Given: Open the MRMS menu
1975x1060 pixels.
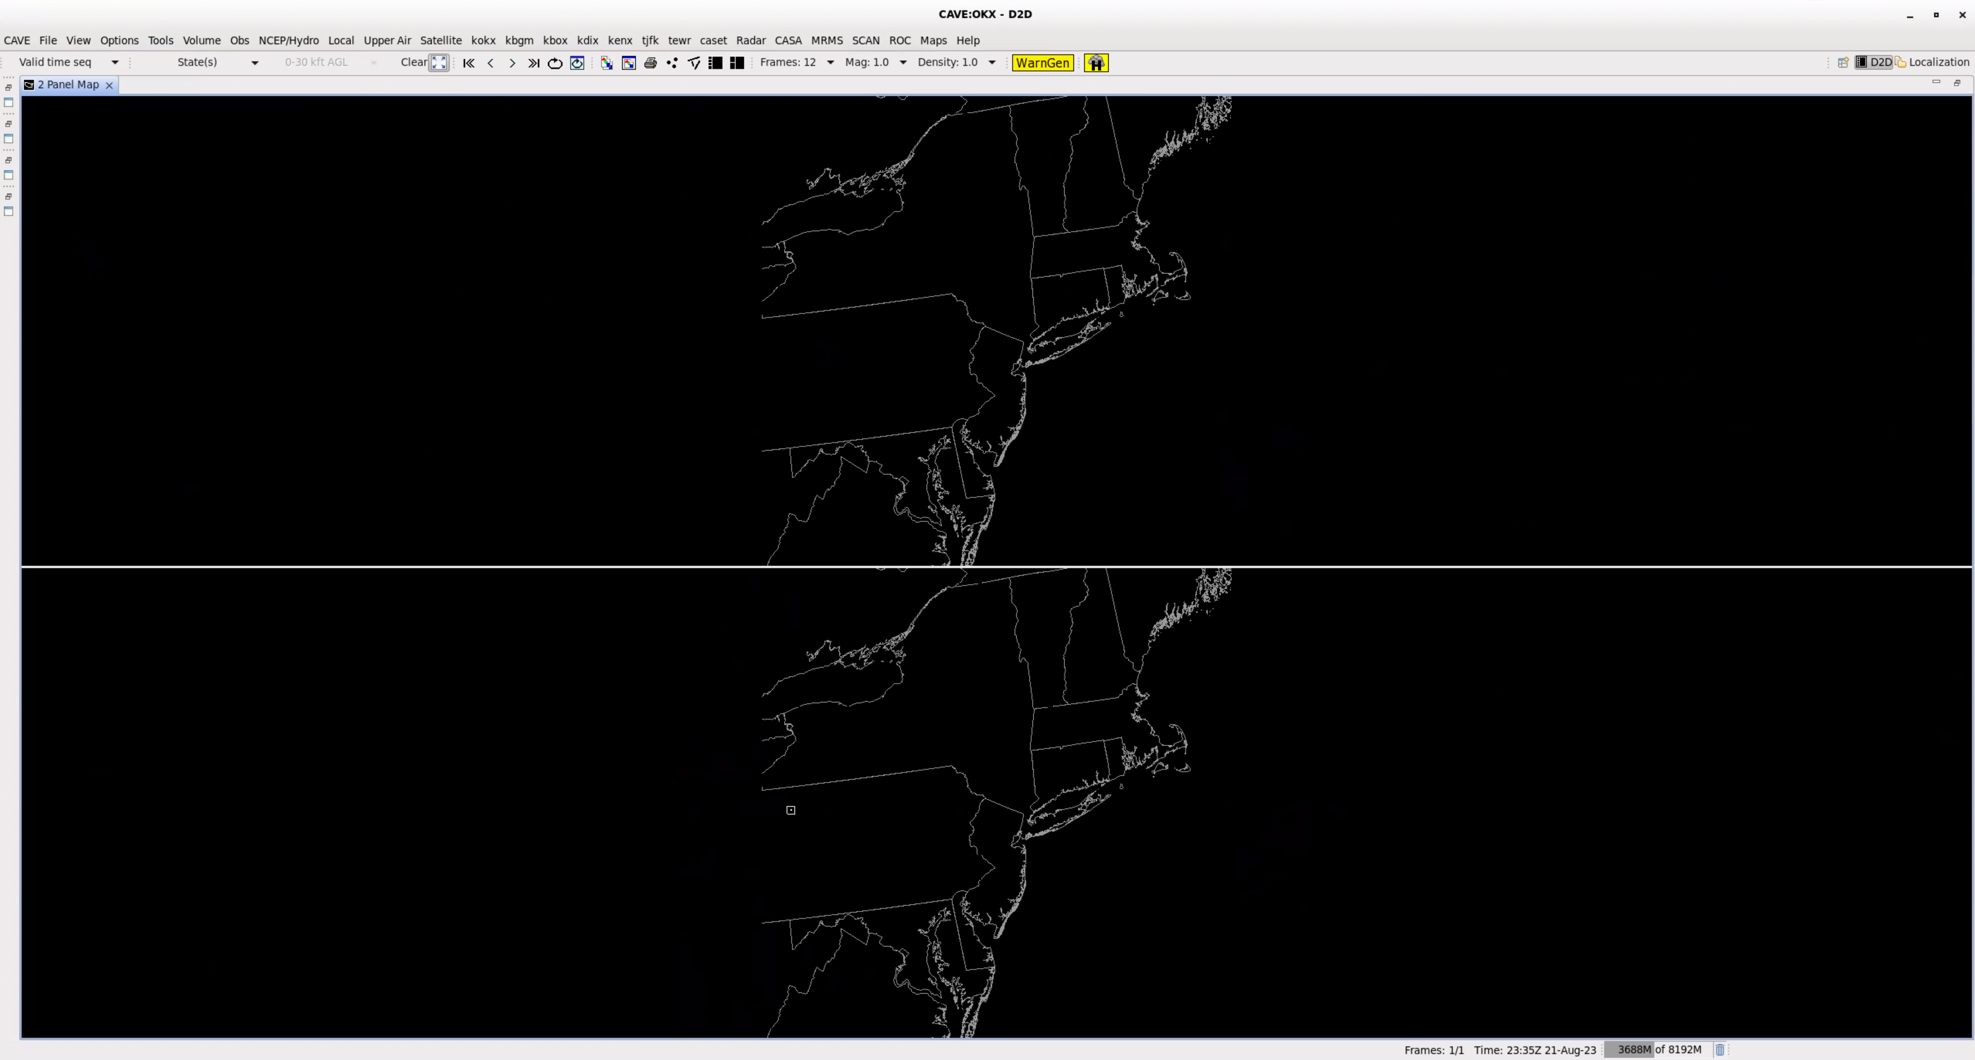Looking at the screenshot, I should 826,40.
